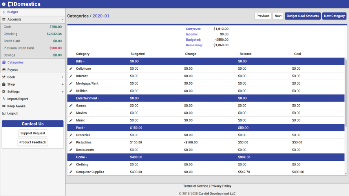Click pencil icon for Music row
This screenshot has height=196, width=349.
click(71, 120)
